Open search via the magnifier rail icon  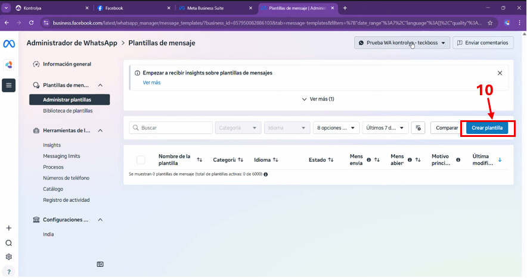[8, 243]
